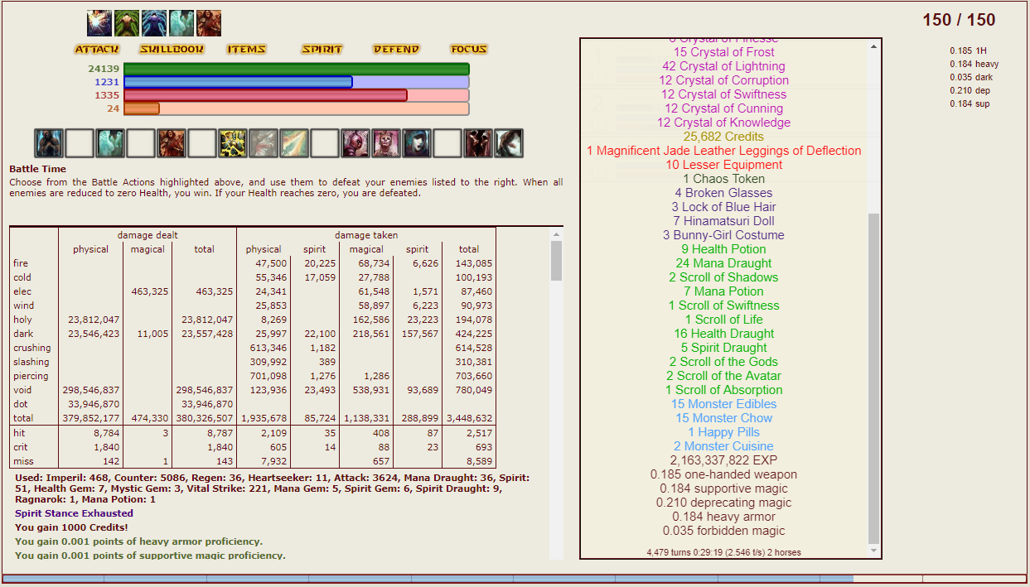Viewport: 1030px width, 587px height.
Task: Click the '0.185 1H' proficiency note
Action: tap(968, 51)
